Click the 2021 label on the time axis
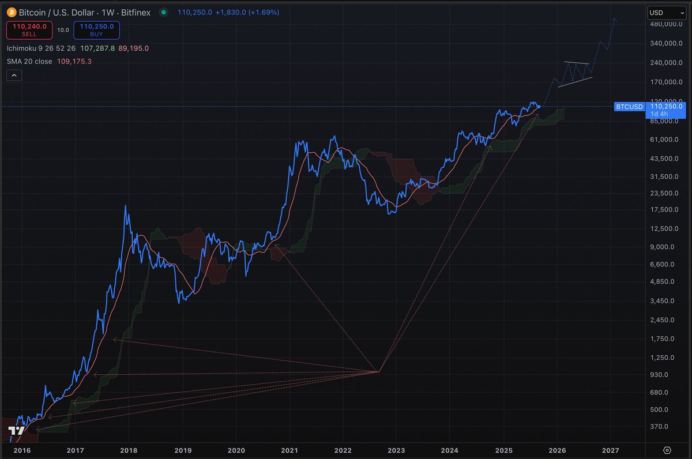 pos(289,450)
